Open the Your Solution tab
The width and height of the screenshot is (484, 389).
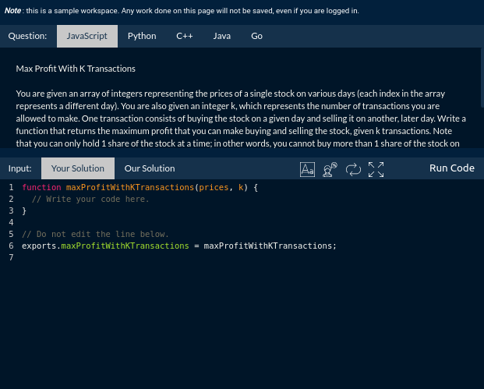coord(78,168)
